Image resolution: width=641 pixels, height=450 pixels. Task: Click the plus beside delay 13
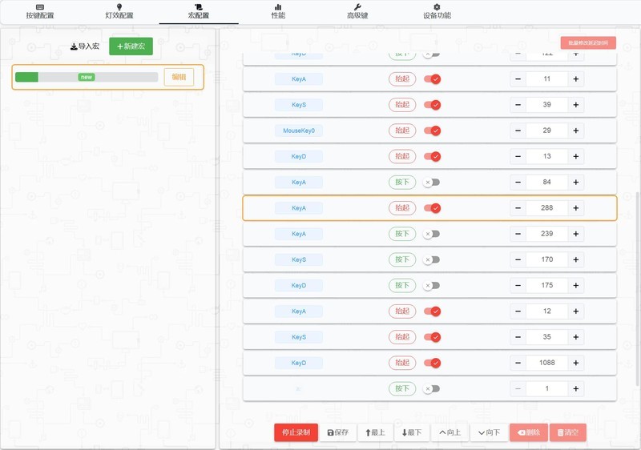coord(576,156)
